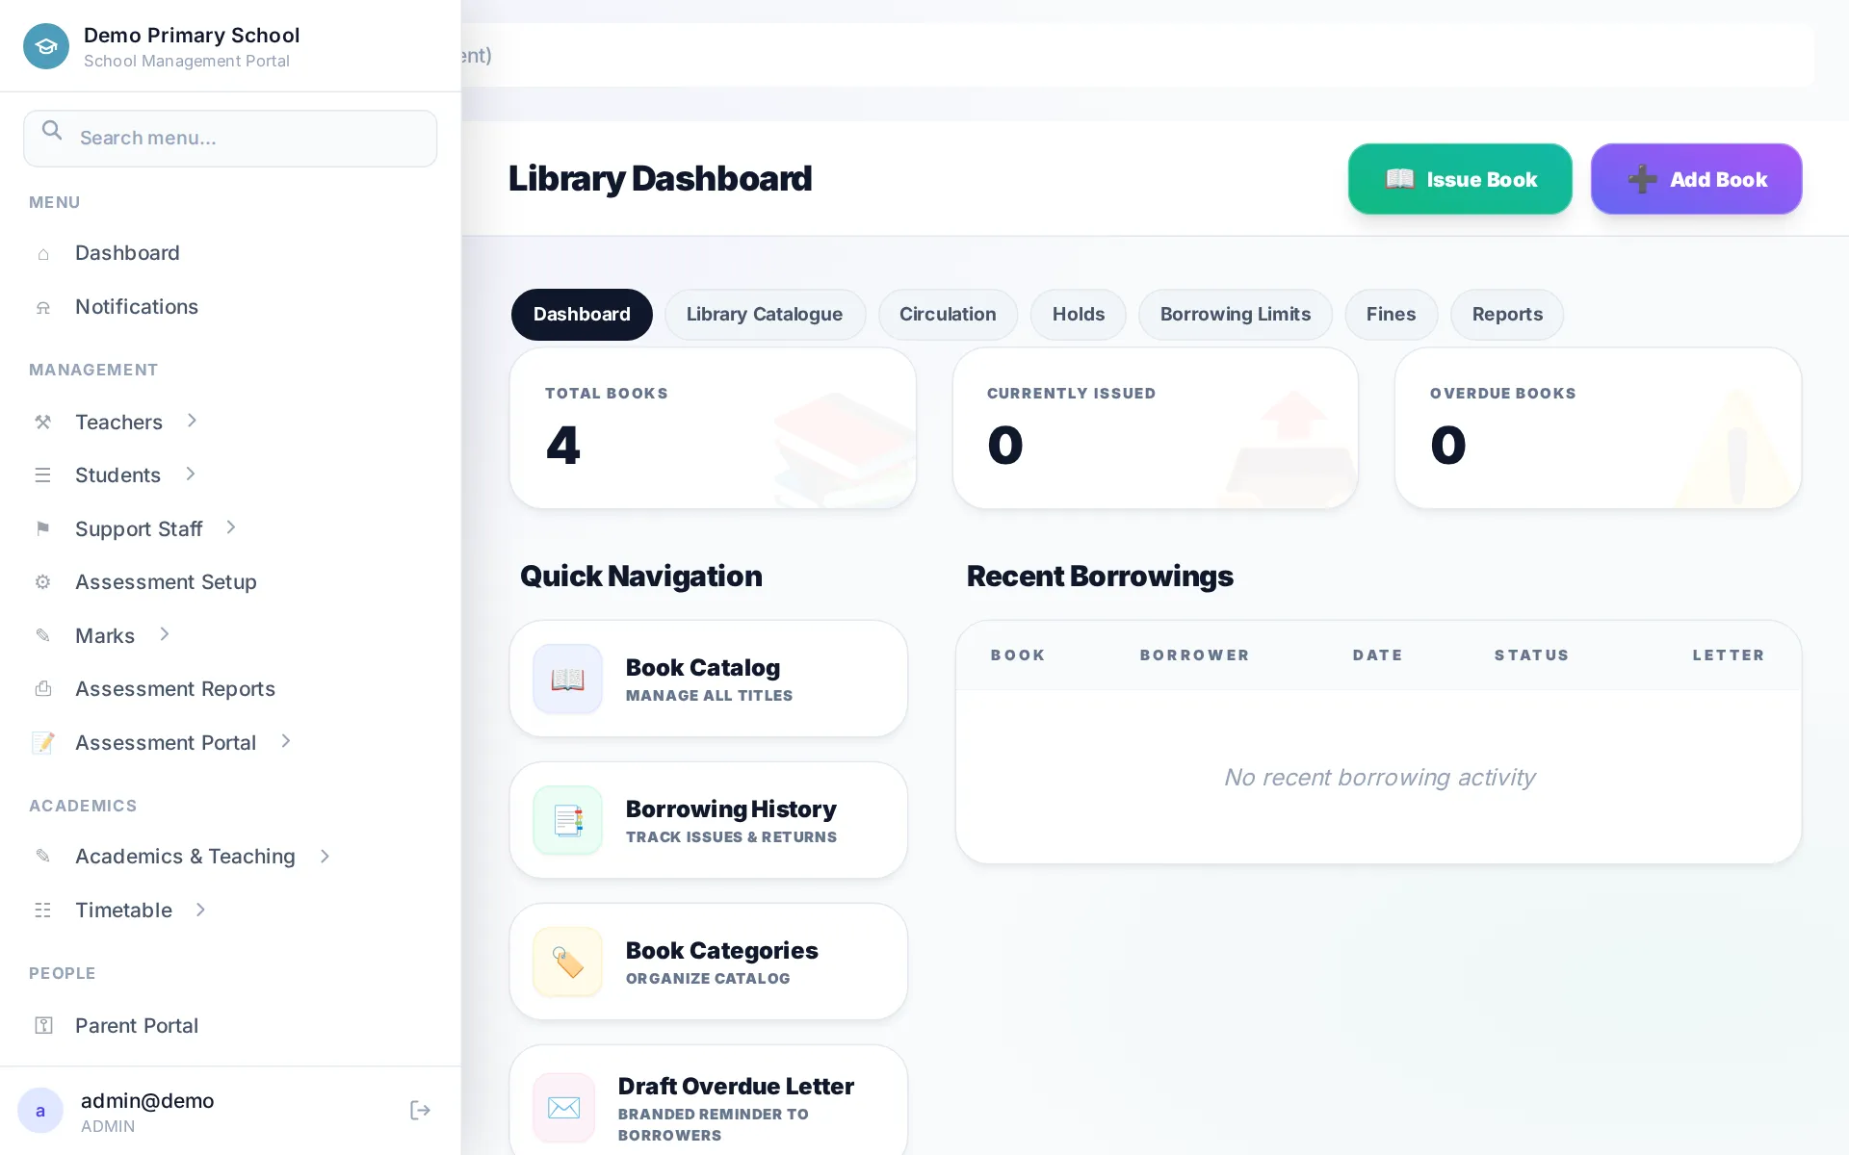
Task: Click the envelope icon on Draft Overdue Letter
Action: 564,1108
